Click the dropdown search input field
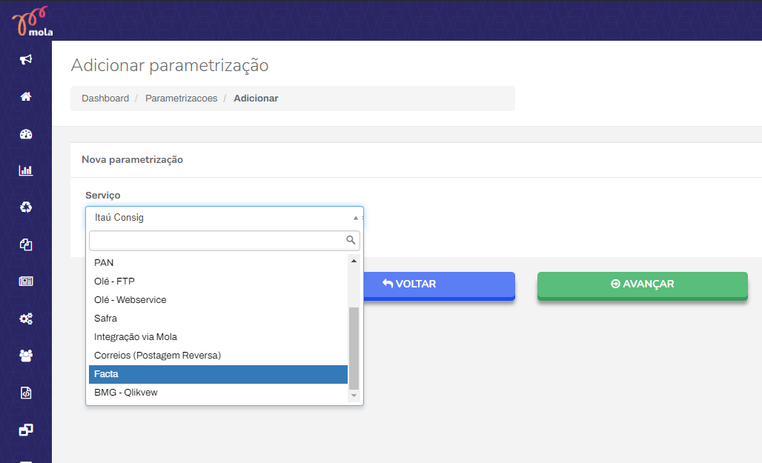The width and height of the screenshot is (762, 463). 225,241
